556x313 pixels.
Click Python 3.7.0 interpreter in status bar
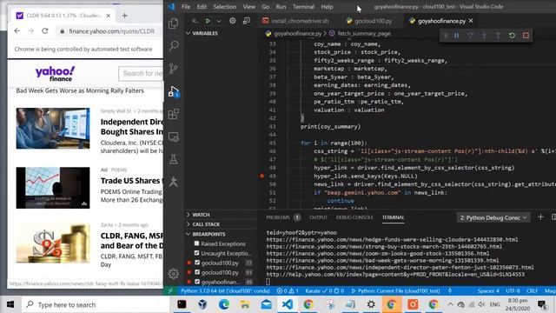coord(225,290)
